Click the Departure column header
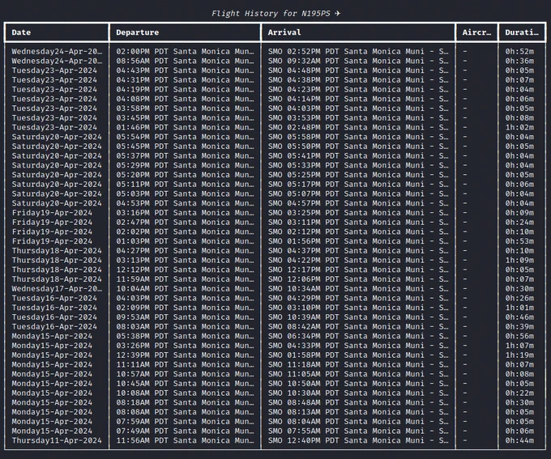The width and height of the screenshot is (551, 459). [138, 32]
